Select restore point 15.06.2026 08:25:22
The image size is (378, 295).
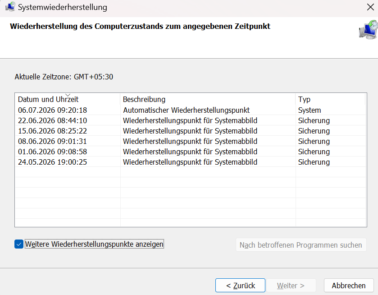coord(191,131)
